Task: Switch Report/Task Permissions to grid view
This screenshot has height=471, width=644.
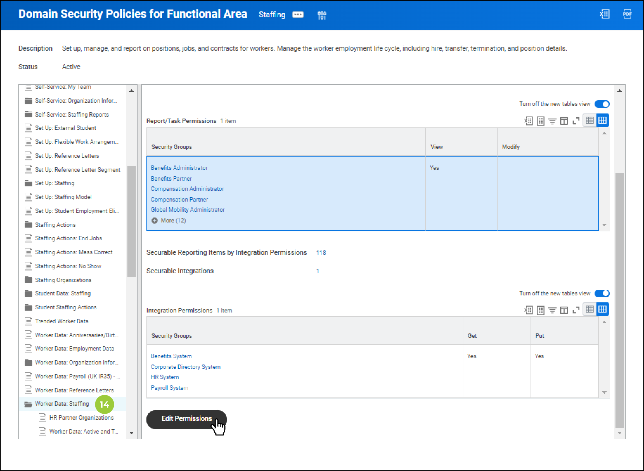Action: pos(602,120)
